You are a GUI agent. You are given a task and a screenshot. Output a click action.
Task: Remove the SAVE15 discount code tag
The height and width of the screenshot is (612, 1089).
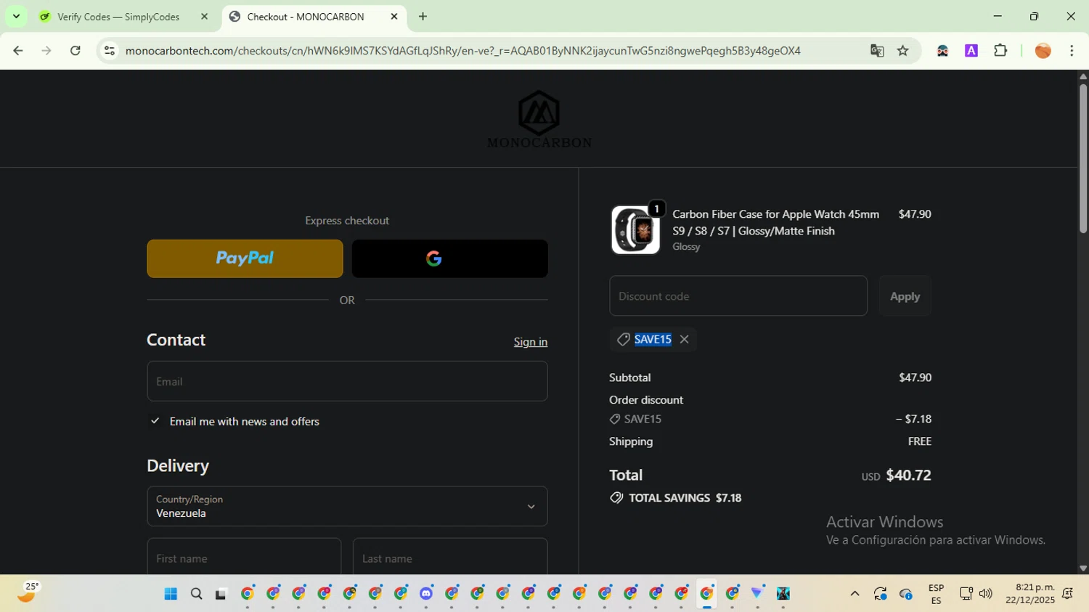(684, 339)
